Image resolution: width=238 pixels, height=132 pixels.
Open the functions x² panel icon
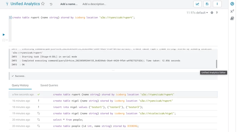click(232, 11)
